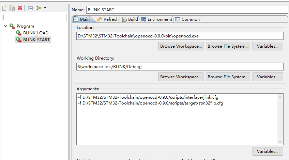Click the Collapse All icon

point(31,8)
